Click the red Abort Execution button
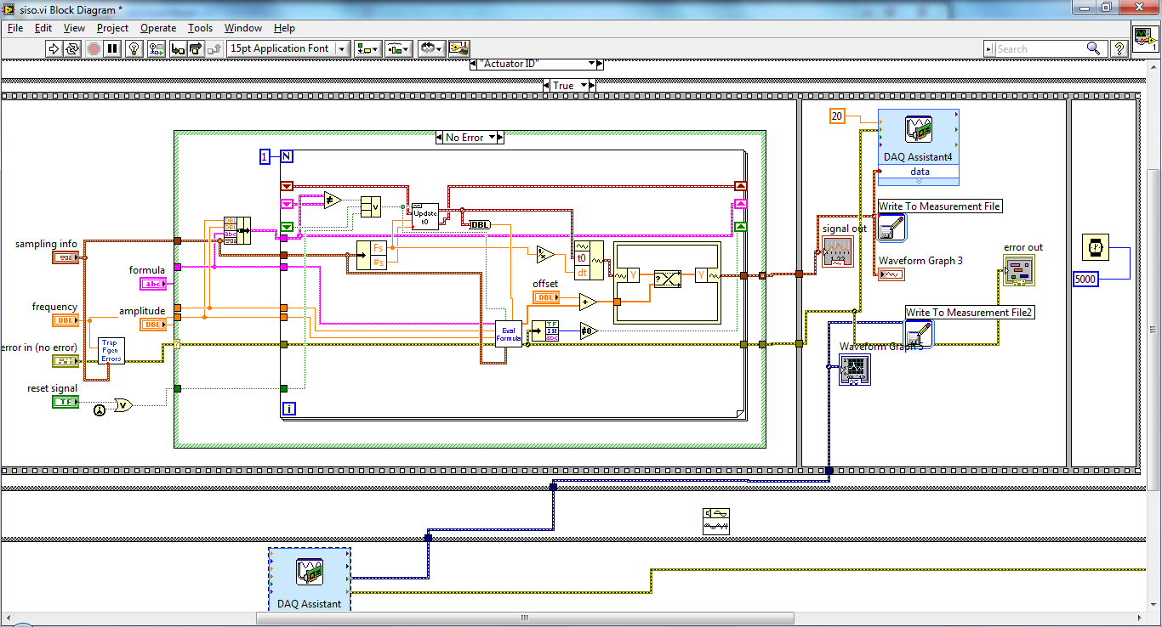1162x627 pixels. coord(93,48)
